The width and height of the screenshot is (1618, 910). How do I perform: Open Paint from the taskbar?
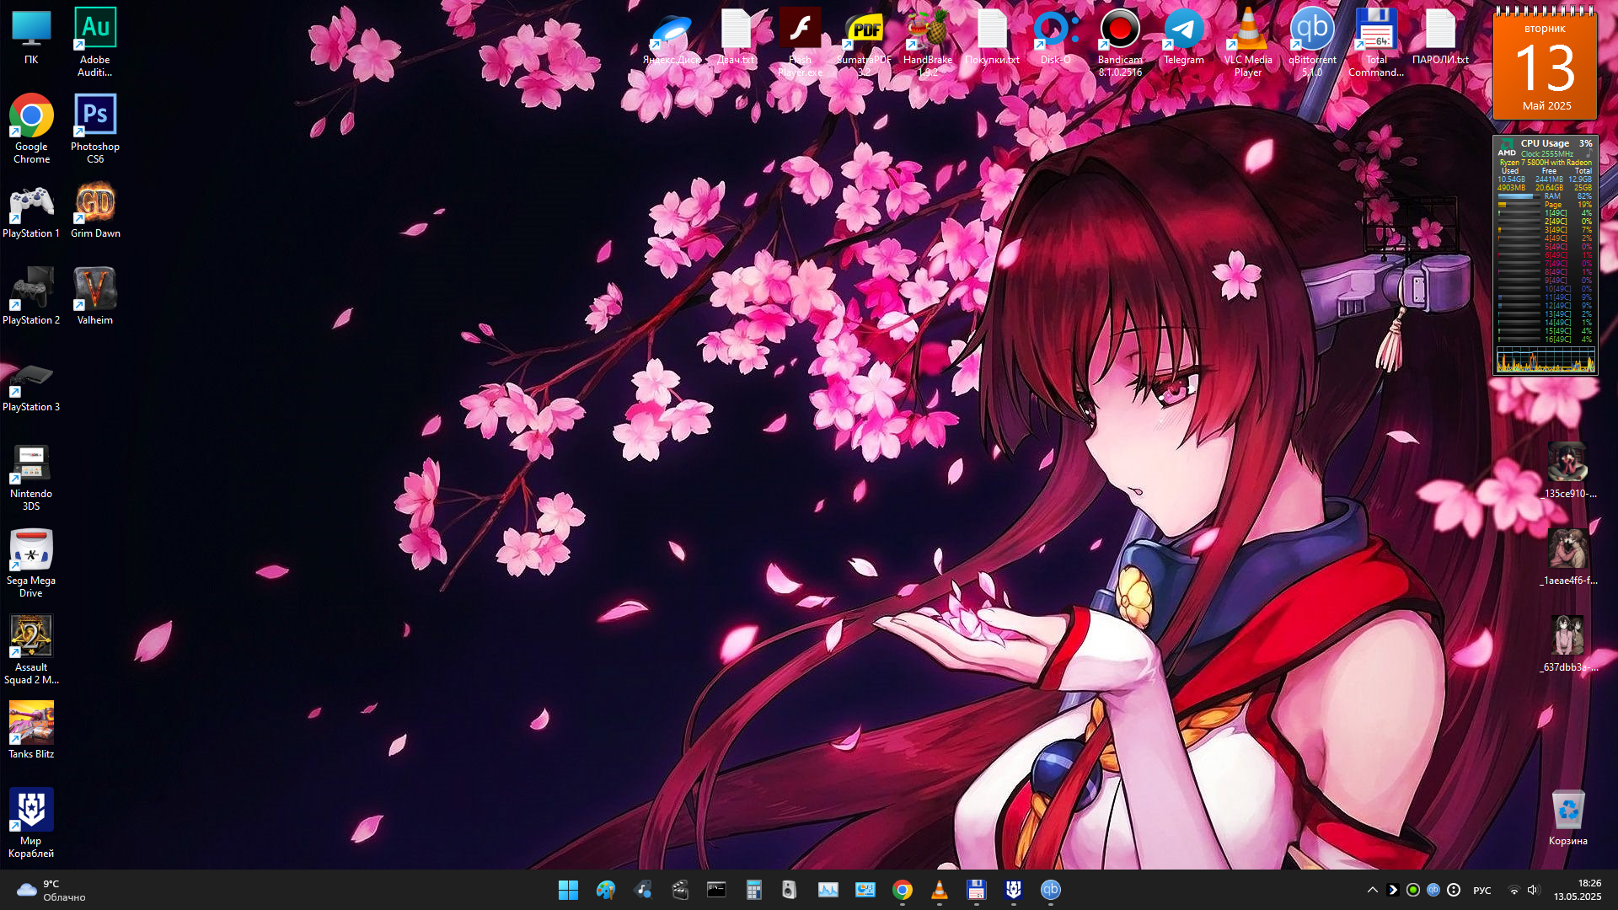coord(605,890)
